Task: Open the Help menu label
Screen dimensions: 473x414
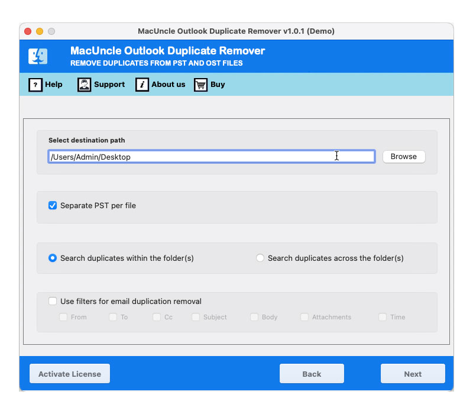Action: [54, 85]
